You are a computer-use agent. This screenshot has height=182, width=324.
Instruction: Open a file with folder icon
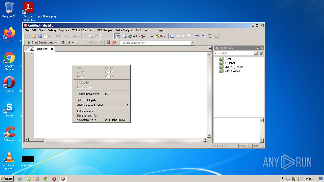click(34, 36)
